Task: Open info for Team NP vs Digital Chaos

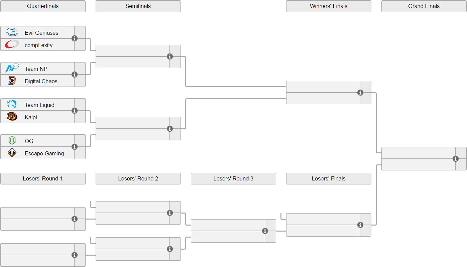Action: [75, 75]
